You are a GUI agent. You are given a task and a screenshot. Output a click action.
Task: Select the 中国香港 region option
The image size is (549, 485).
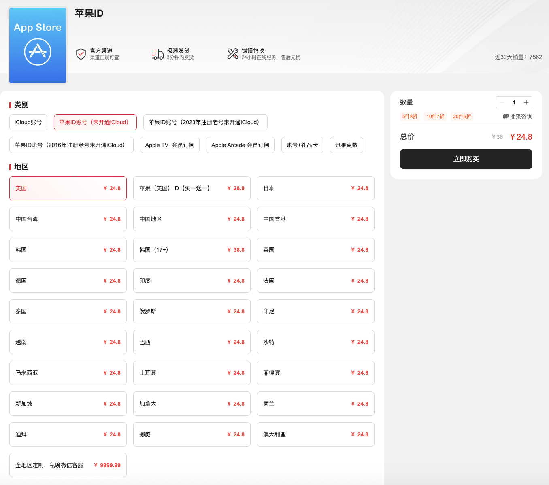(x=315, y=219)
